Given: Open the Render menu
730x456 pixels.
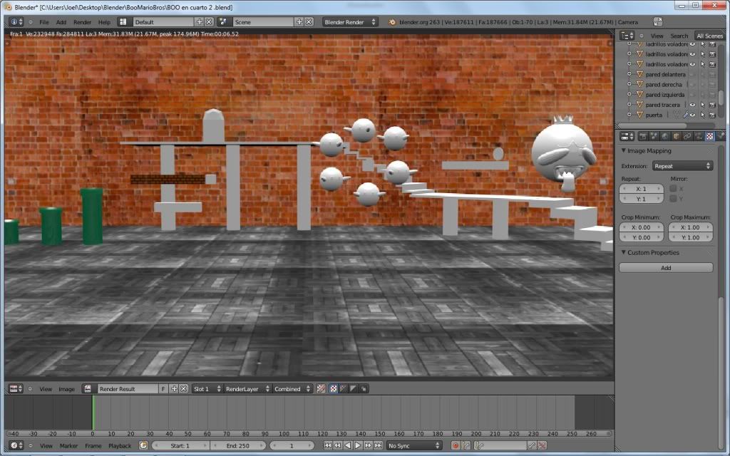Looking at the screenshot, I should 83,22.
